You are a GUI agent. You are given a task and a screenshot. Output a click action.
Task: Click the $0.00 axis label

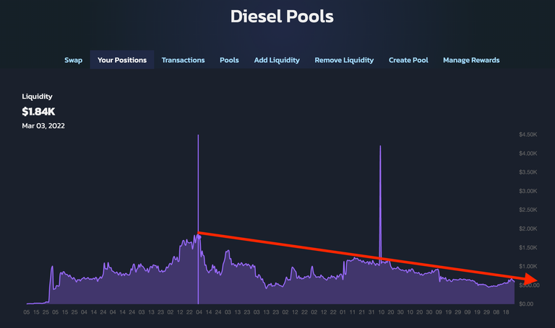pos(526,303)
